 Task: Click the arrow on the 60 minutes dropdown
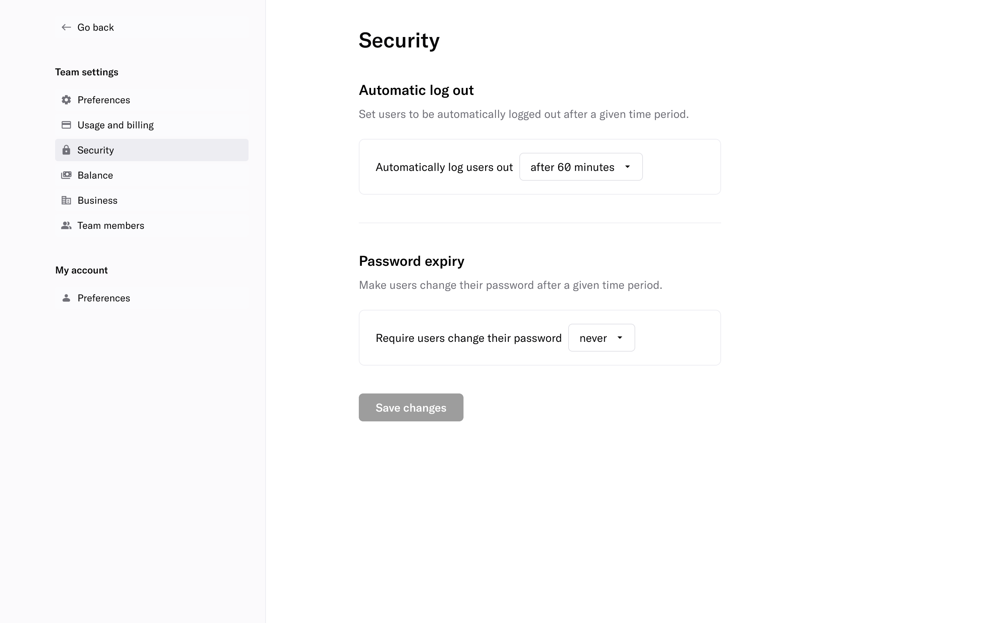627,167
